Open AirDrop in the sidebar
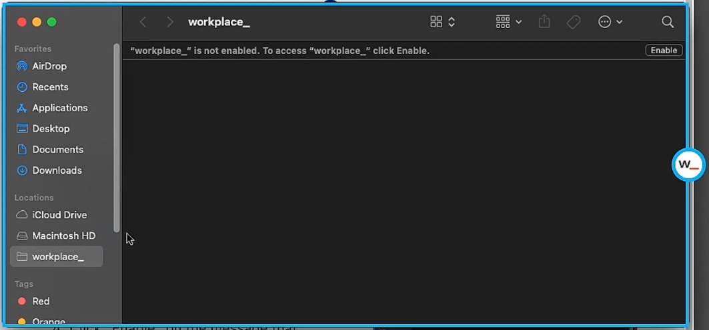This screenshot has height=330, width=709. (49, 66)
